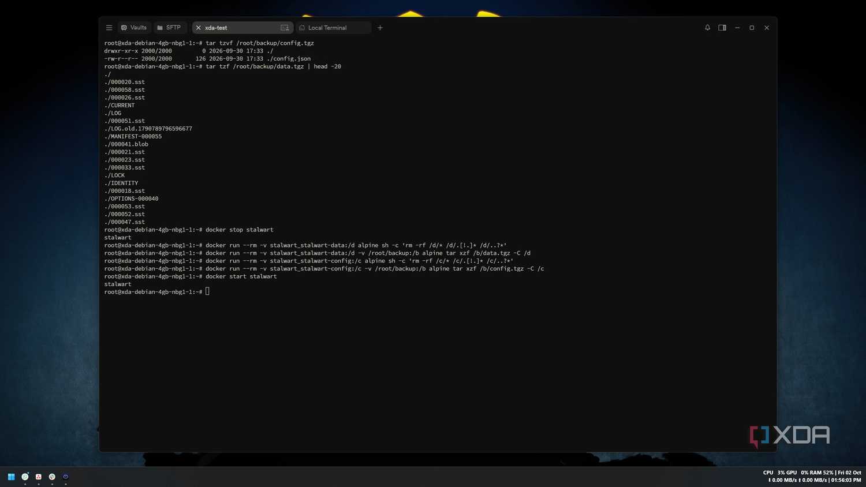Minimize the terminal window
Viewport: 866px width, 487px height.
(x=737, y=28)
